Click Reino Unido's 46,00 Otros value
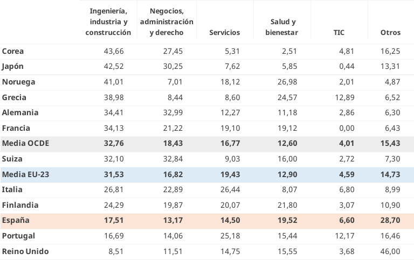This screenshot has width=414, height=260. [x=390, y=251]
